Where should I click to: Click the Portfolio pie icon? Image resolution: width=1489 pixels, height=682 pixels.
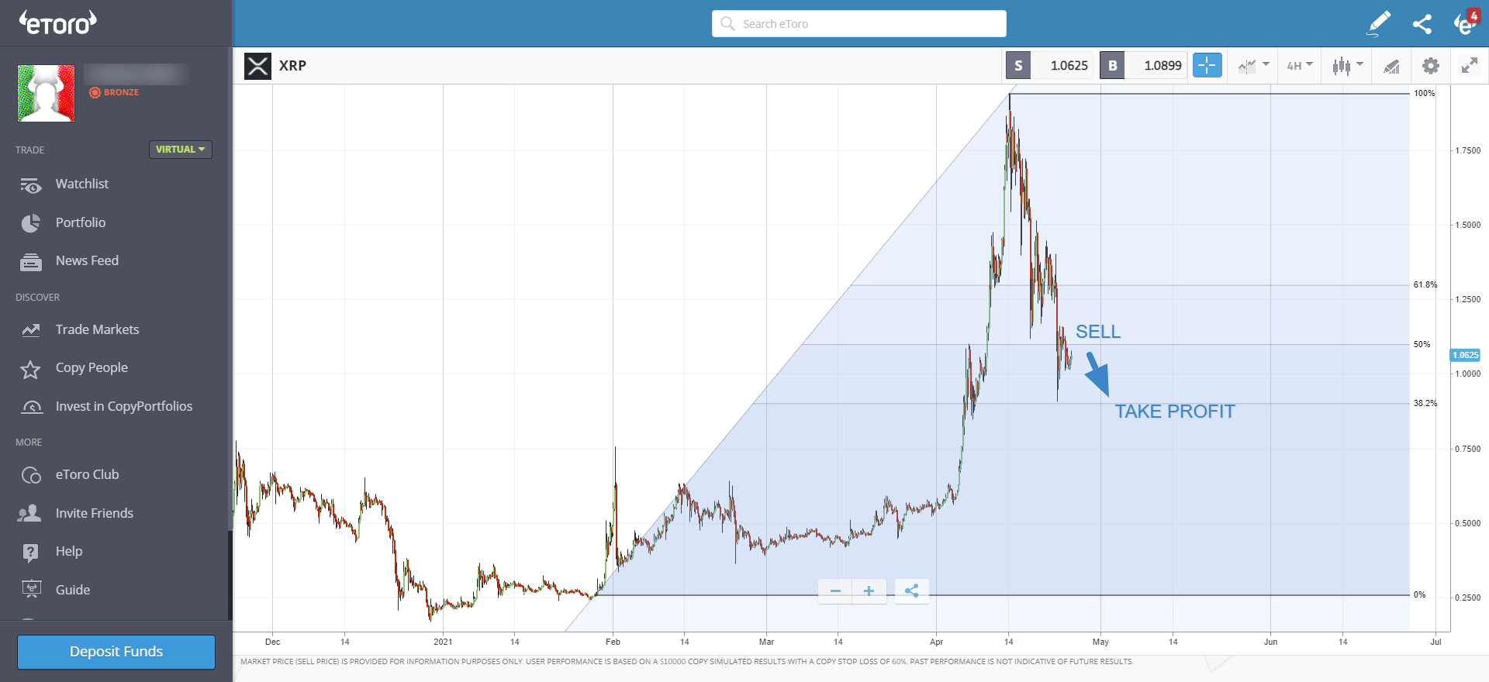click(x=31, y=223)
